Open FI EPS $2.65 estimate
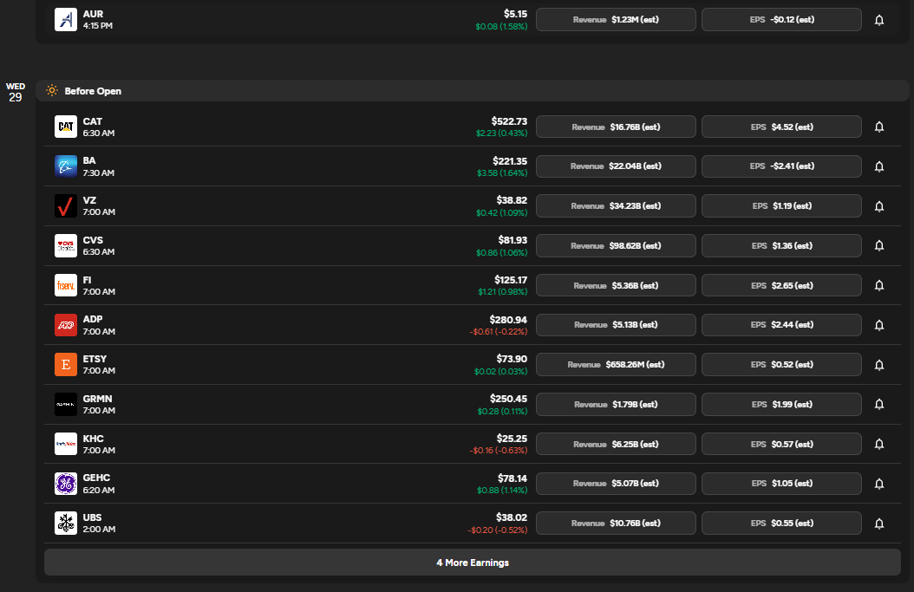This screenshot has height=592, width=914. point(781,285)
